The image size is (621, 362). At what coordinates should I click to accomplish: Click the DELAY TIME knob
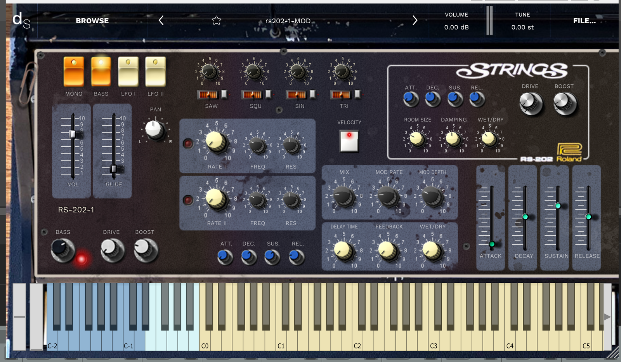point(343,251)
